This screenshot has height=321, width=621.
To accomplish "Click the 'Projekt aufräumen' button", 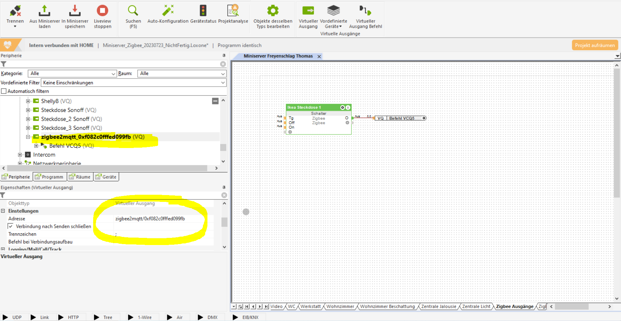I will click(x=594, y=45).
